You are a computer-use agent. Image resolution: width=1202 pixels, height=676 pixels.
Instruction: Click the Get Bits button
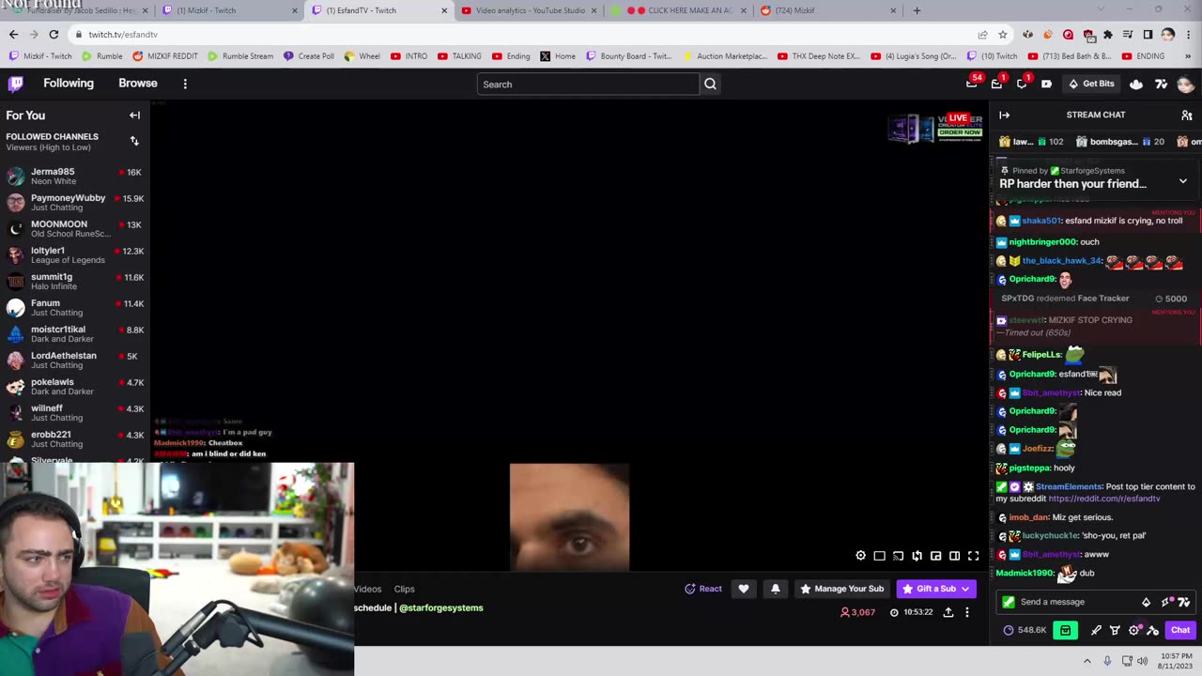coord(1091,84)
